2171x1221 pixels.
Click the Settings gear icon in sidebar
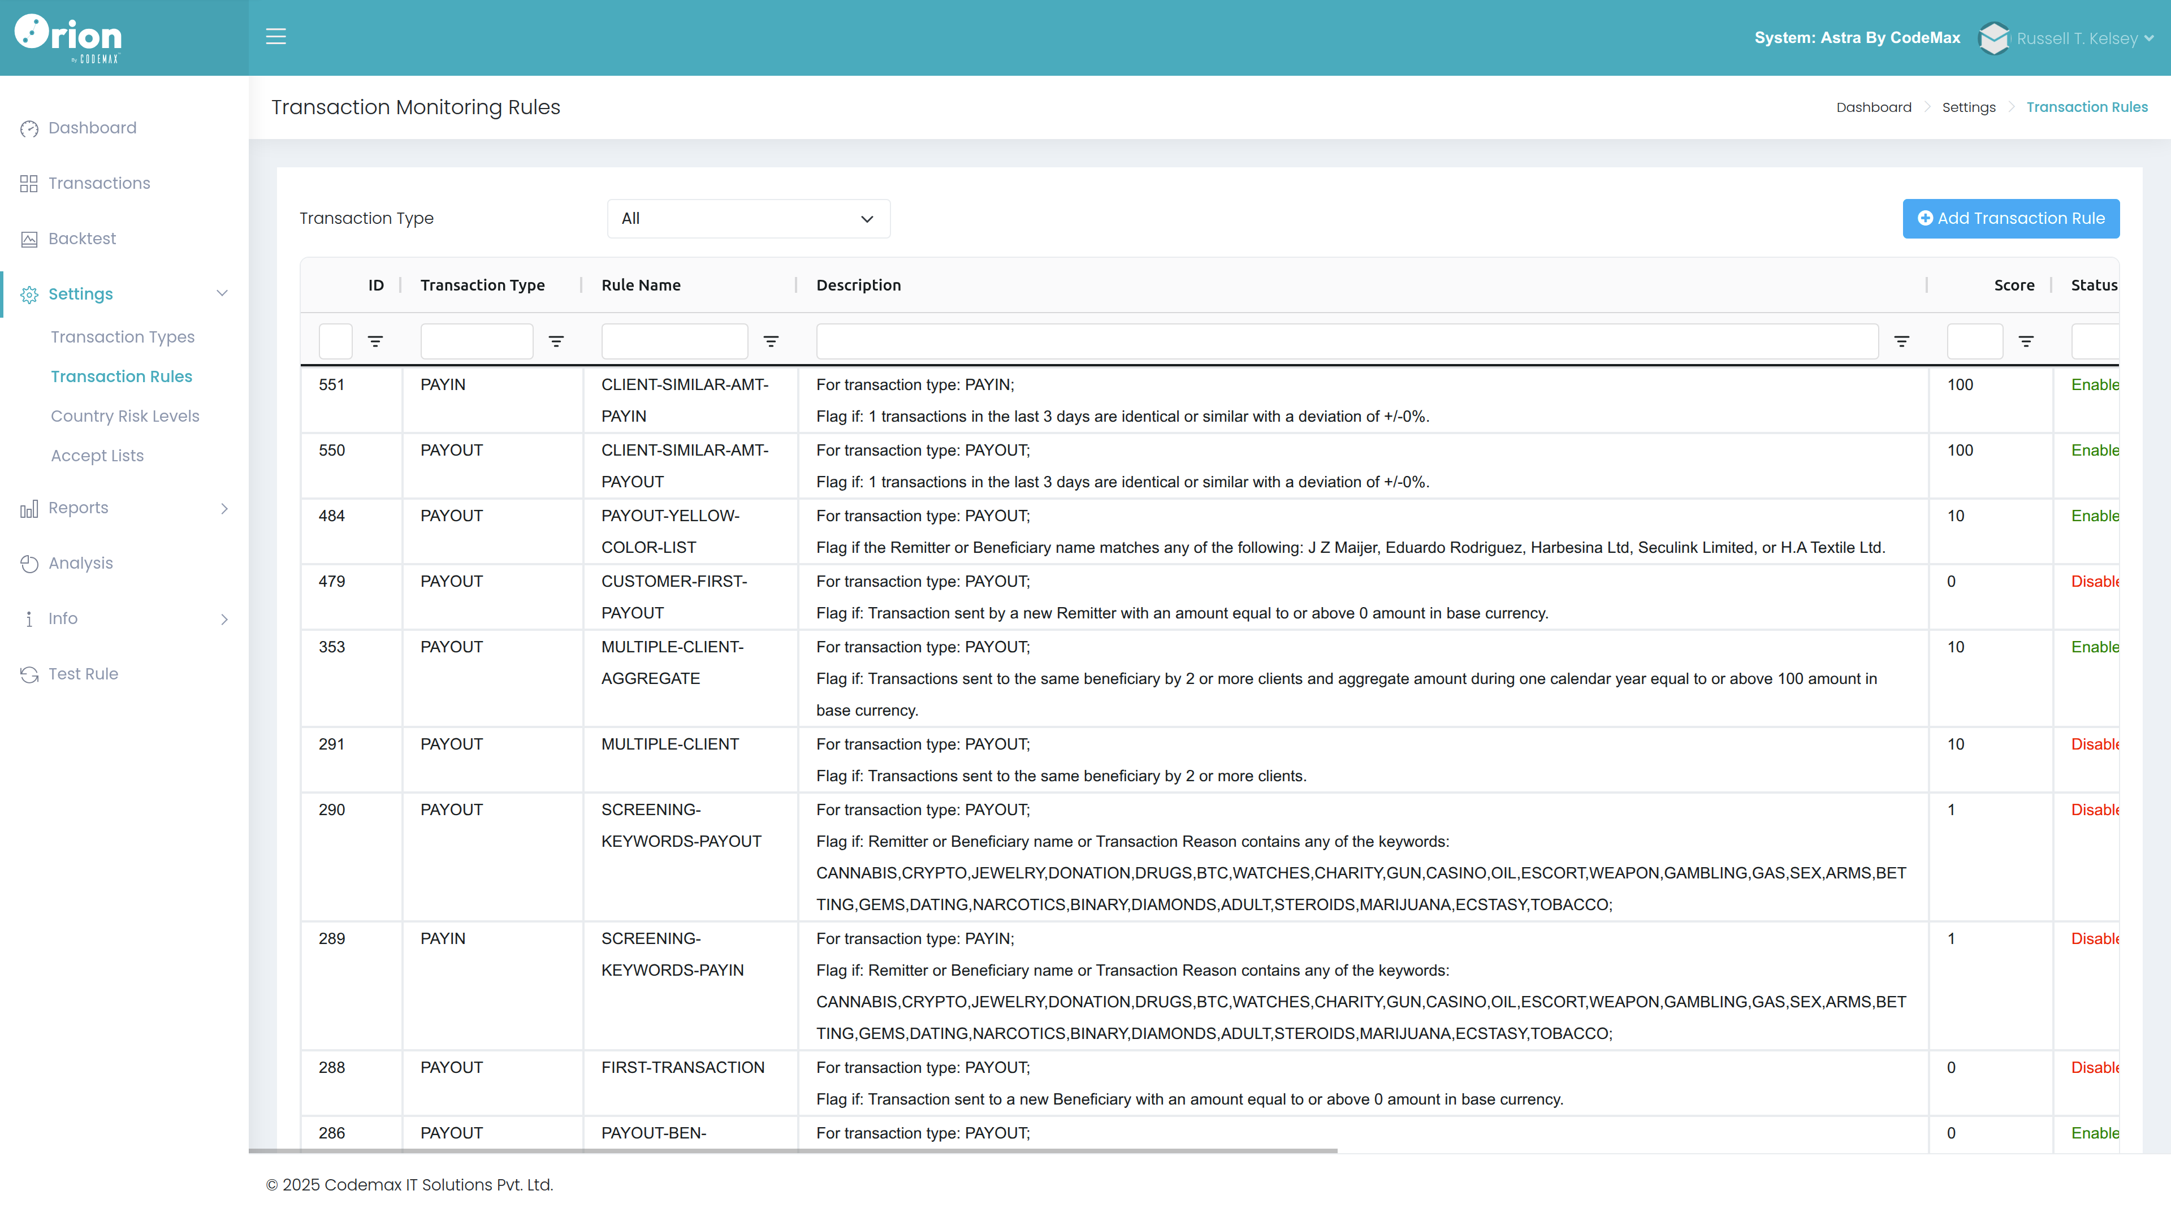click(x=29, y=294)
